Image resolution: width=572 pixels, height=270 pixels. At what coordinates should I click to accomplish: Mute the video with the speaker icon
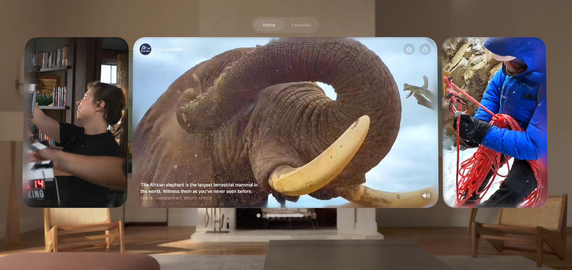(x=426, y=195)
